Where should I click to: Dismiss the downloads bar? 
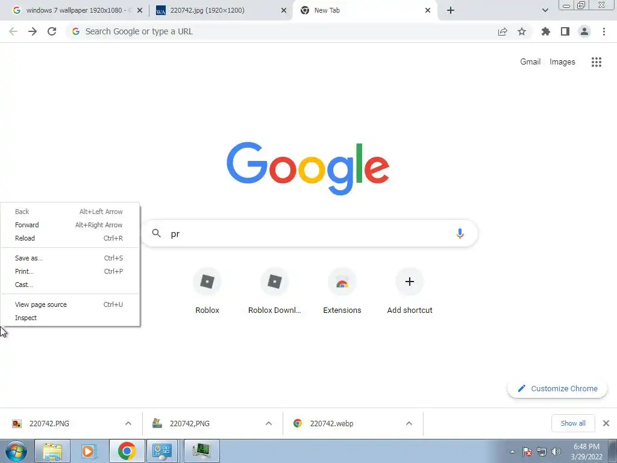(606, 423)
